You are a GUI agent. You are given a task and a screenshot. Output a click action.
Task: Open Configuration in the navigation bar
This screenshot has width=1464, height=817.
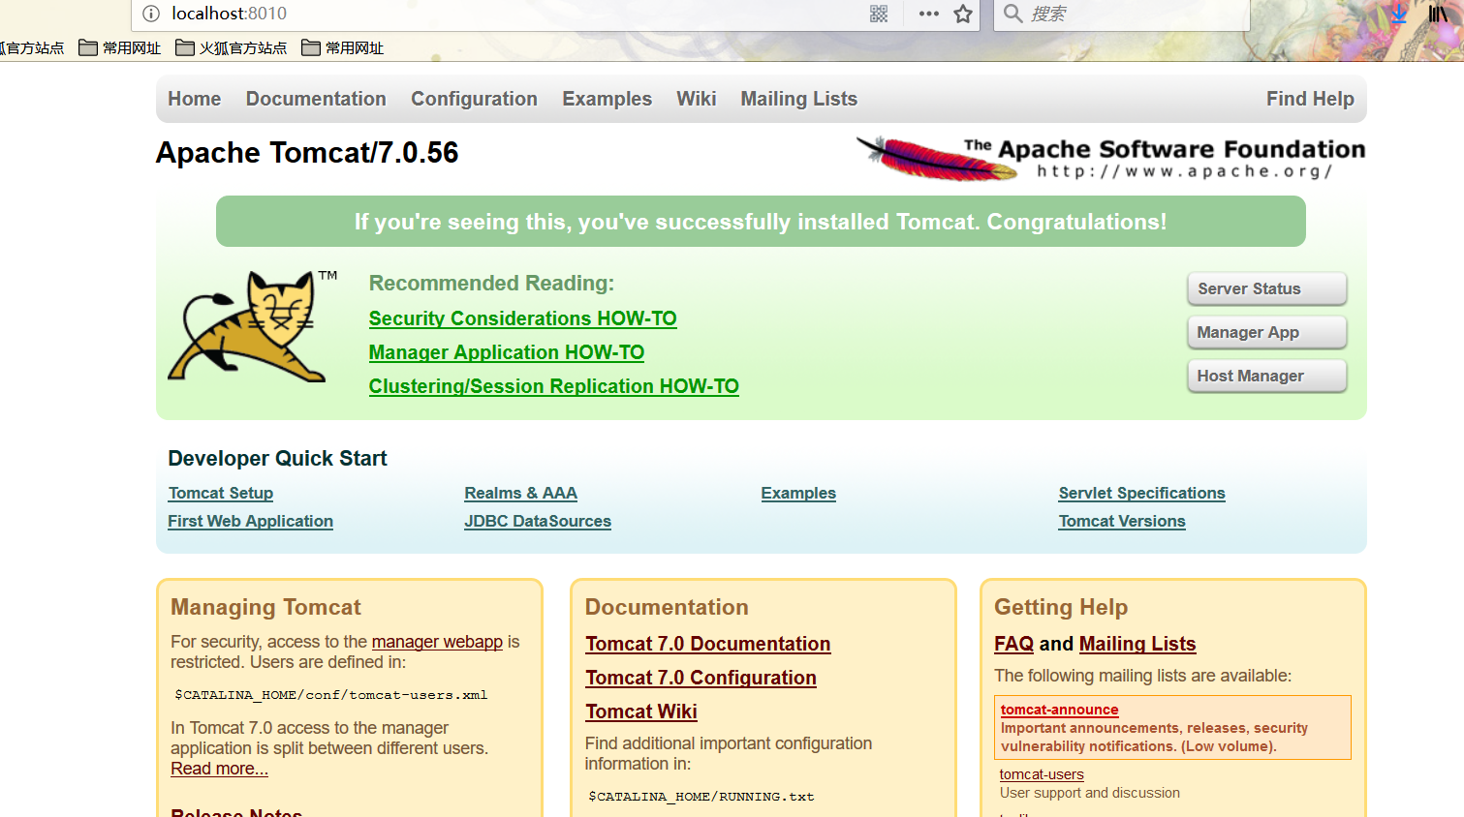(474, 99)
